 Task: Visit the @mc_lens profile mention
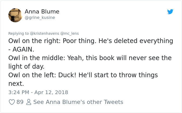(x=69, y=33)
